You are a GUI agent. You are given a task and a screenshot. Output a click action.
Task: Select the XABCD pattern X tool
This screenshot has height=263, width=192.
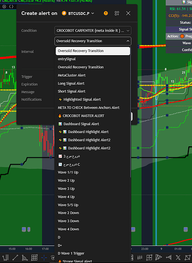[178, 257]
